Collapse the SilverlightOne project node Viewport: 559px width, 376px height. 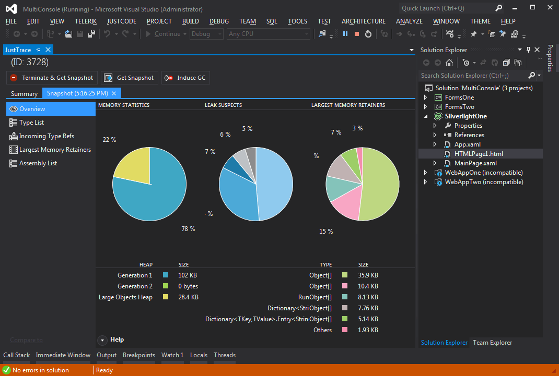point(426,116)
